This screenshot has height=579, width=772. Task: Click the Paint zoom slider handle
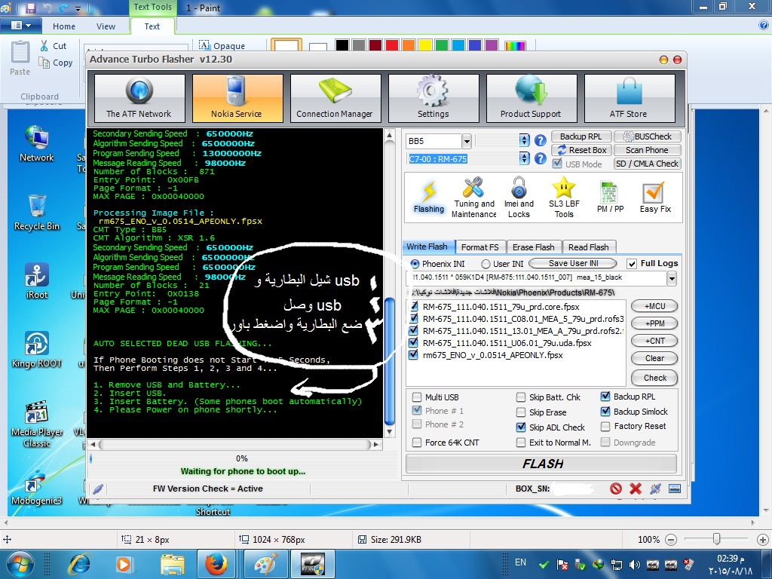[x=717, y=540]
